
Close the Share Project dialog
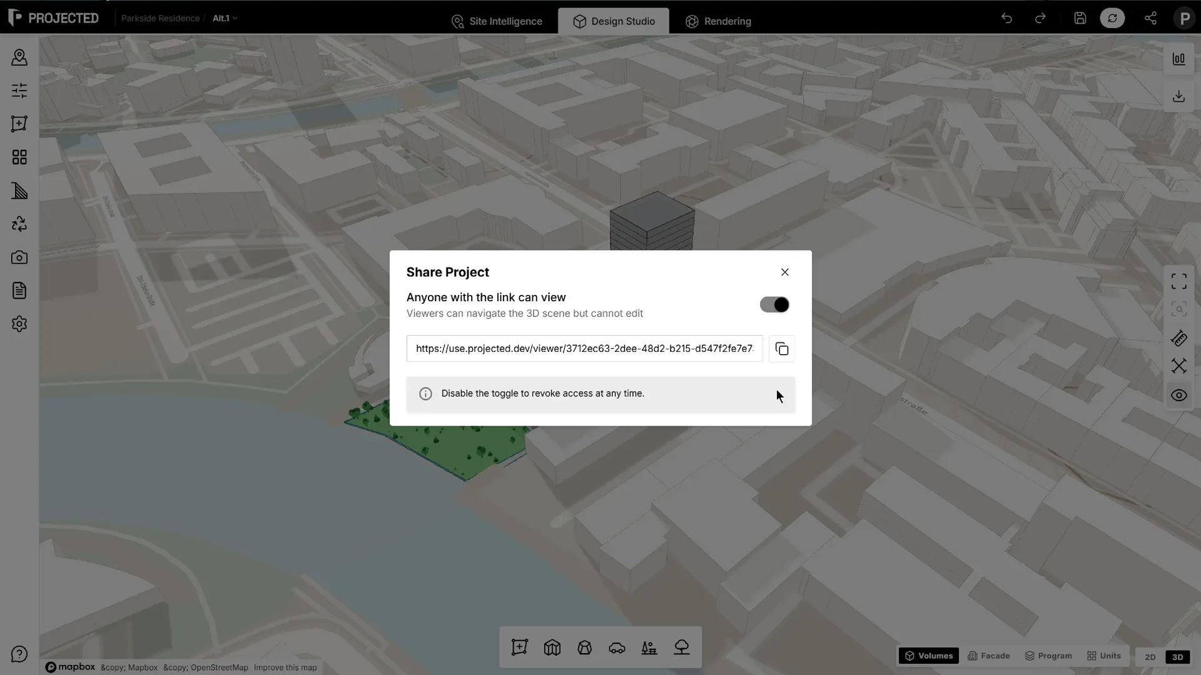784,272
